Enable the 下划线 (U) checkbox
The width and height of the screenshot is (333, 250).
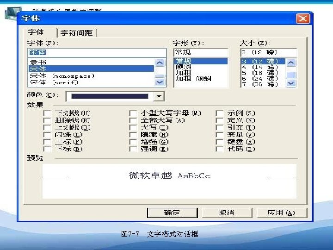click(47, 113)
